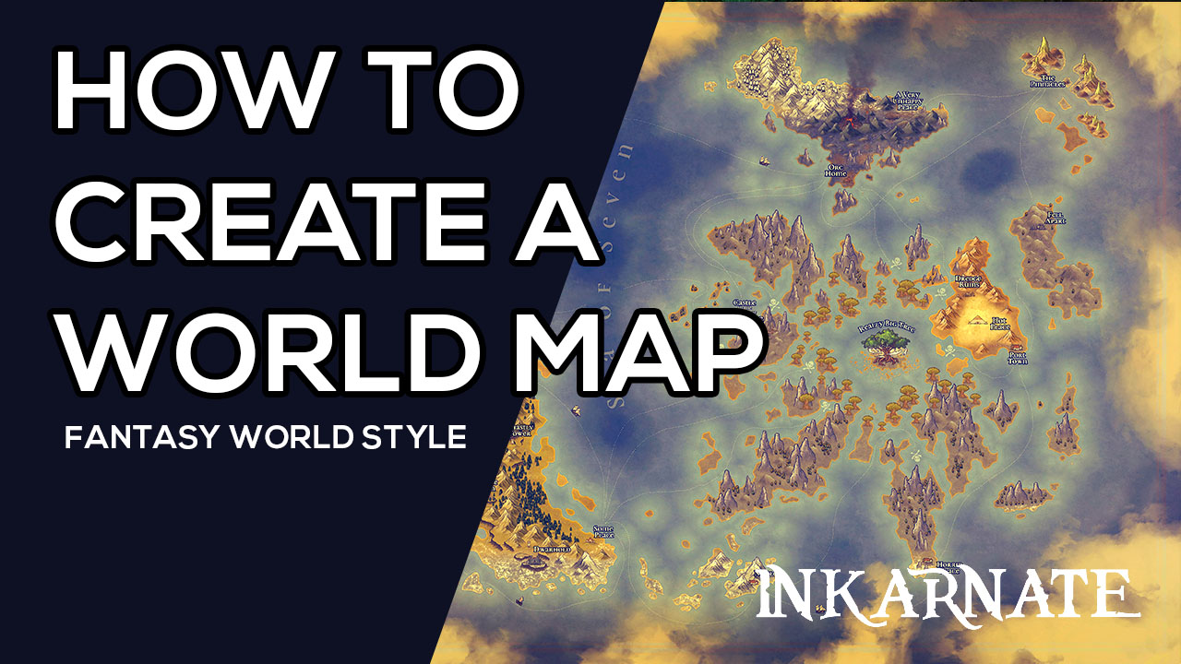Click 'The Pinnacles' map label

tap(1048, 81)
